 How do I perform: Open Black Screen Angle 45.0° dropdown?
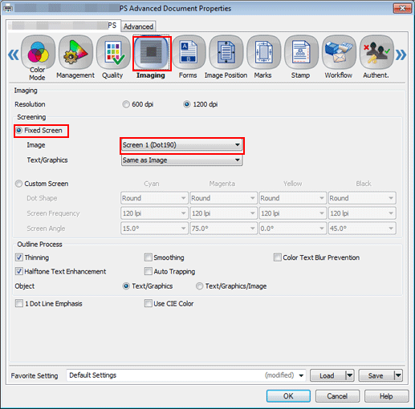coord(362,229)
